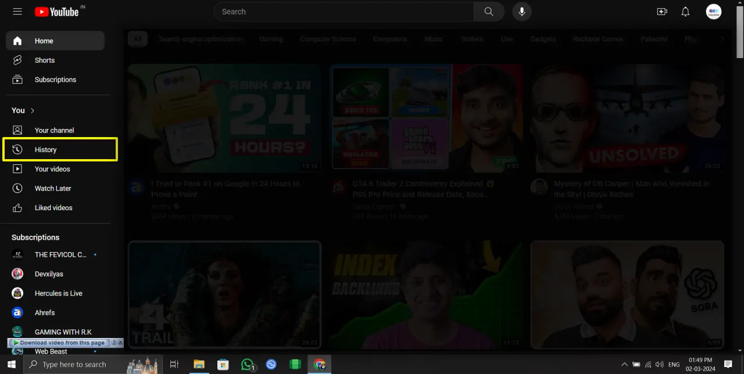
Task: Expand more category chips with right arrow
Action: [722, 39]
